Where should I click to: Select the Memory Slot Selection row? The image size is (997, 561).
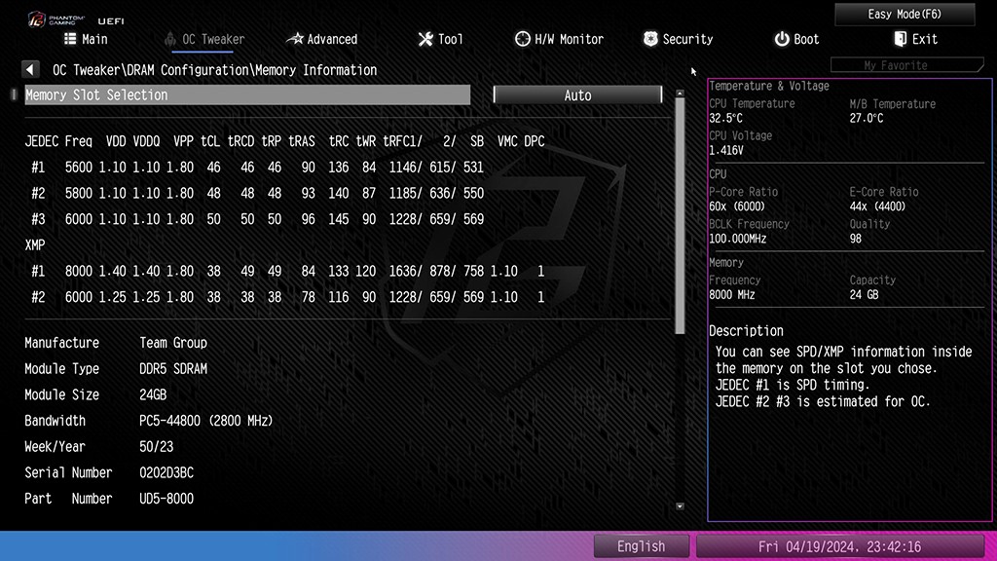click(247, 94)
